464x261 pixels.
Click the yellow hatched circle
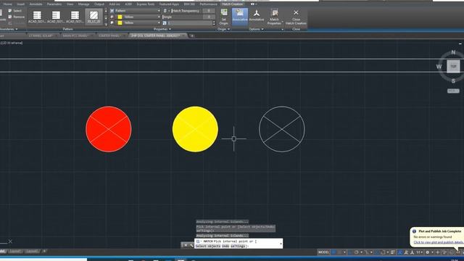pos(195,129)
